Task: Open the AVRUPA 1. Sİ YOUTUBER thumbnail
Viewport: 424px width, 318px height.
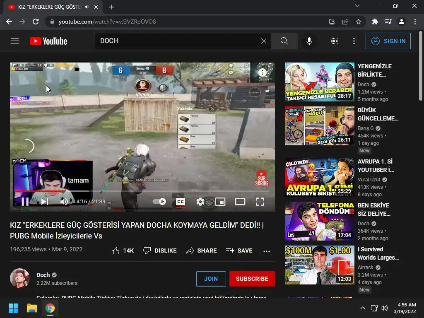Action: (320, 177)
